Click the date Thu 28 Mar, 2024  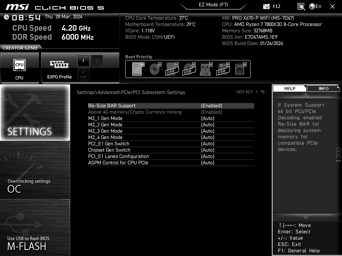point(63,17)
